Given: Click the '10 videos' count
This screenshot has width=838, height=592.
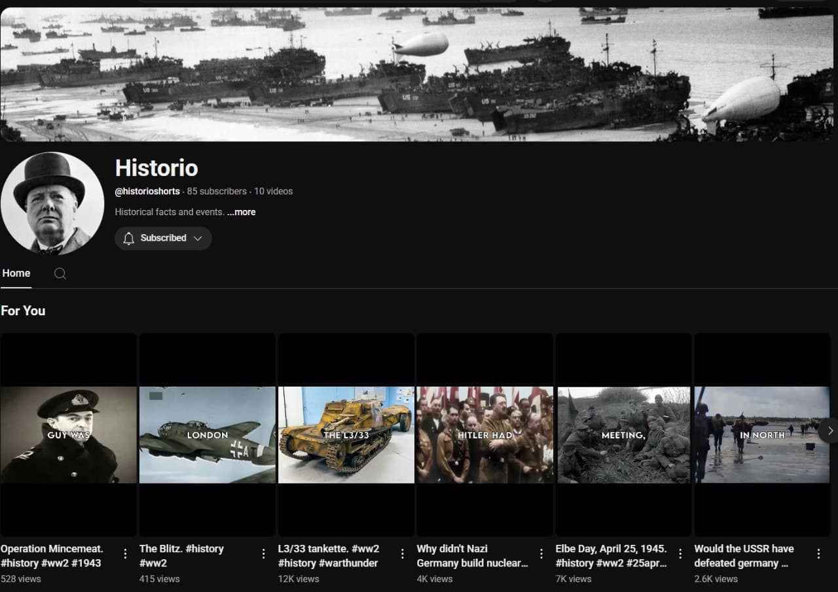Looking at the screenshot, I should tap(274, 191).
